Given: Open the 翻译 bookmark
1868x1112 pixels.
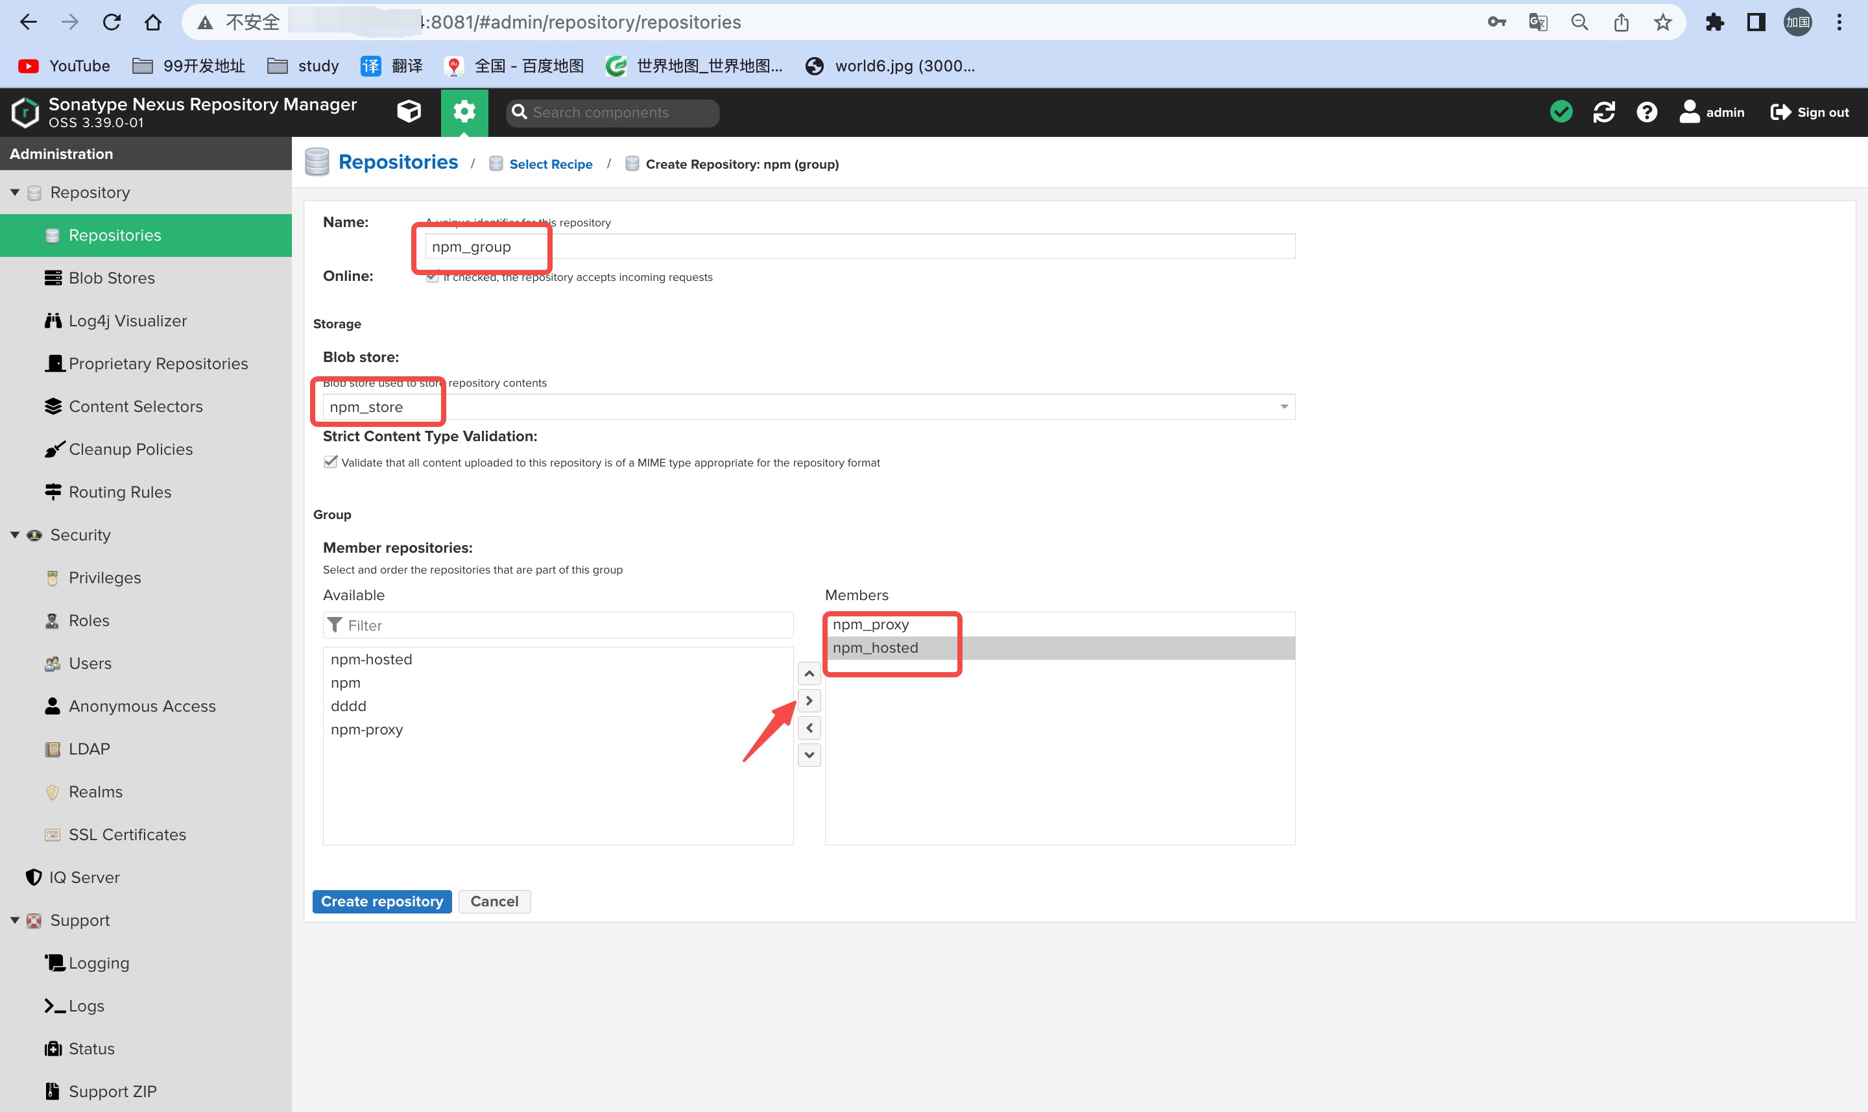Looking at the screenshot, I should point(392,66).
